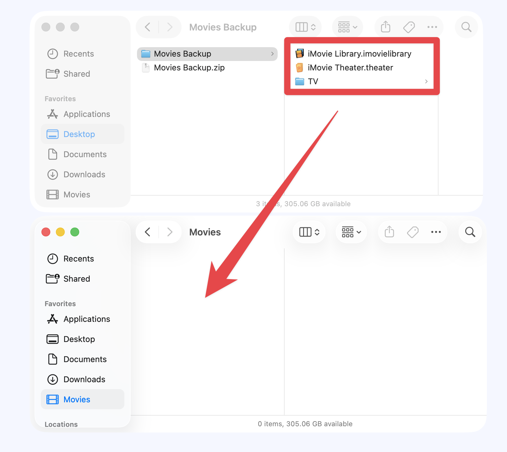Open Applications in Movies window sidebar

click(x=83, y=319)
